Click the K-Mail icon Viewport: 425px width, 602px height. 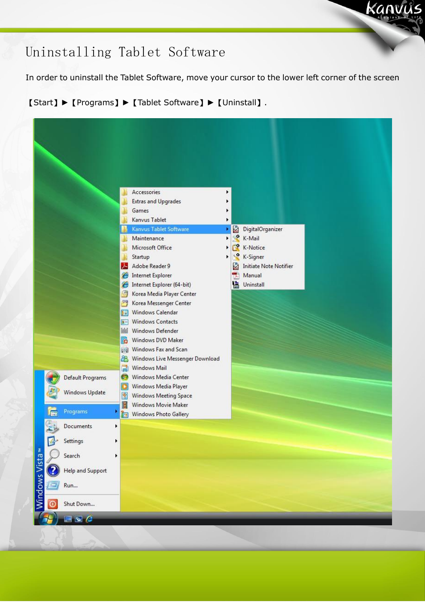pyautogui.click(x=236, y=239)
